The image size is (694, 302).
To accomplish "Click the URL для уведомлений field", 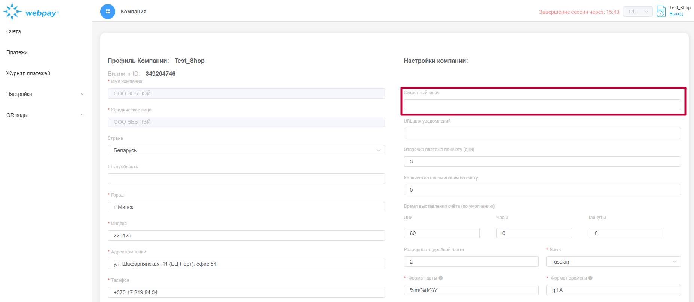I will (542, 133).
